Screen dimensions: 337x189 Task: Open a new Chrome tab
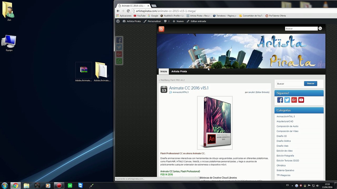click(154, 6)
